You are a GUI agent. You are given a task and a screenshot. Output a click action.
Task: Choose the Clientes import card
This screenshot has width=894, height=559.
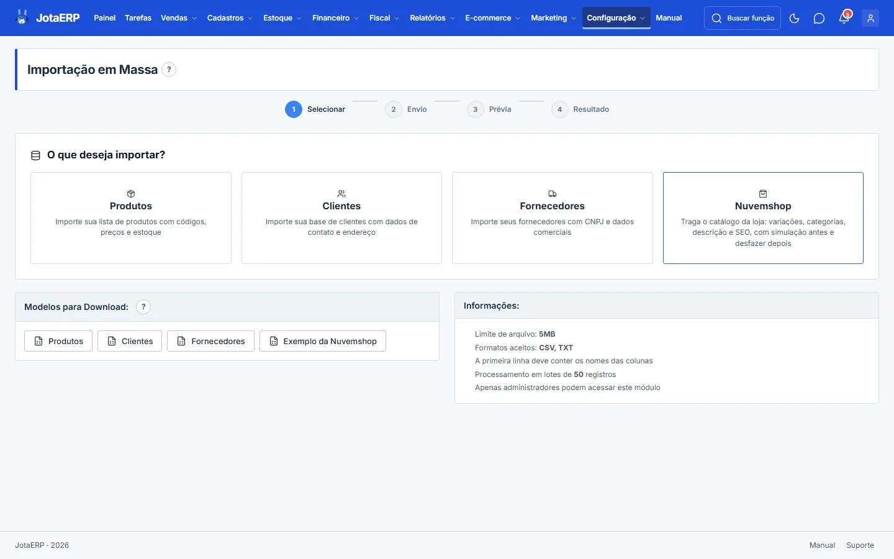pos(341,218)
